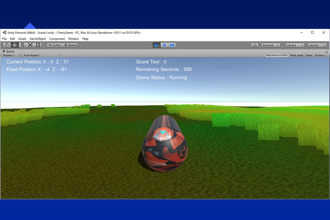Image resolution: width=330 pixels, height=220 pixels.
Task: Toggle Gizmos in Game view
Action: tap(319, 55)
